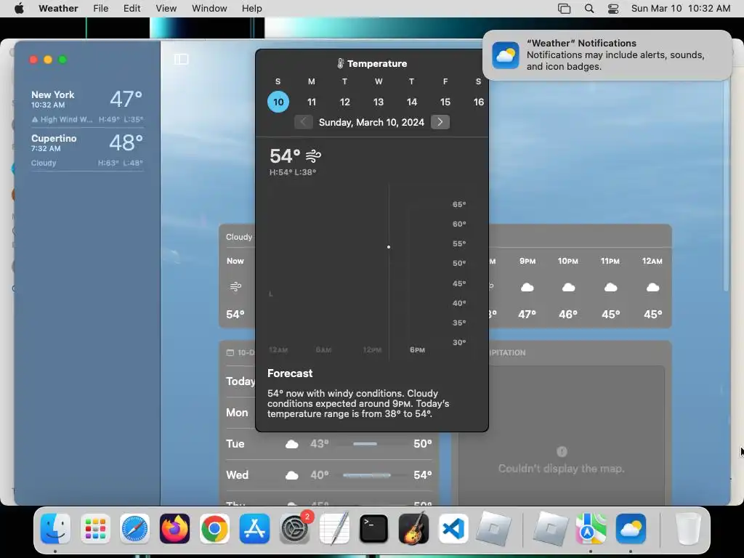
Task: Select day 13 in Temperature calendar
Action: (378, 102)
